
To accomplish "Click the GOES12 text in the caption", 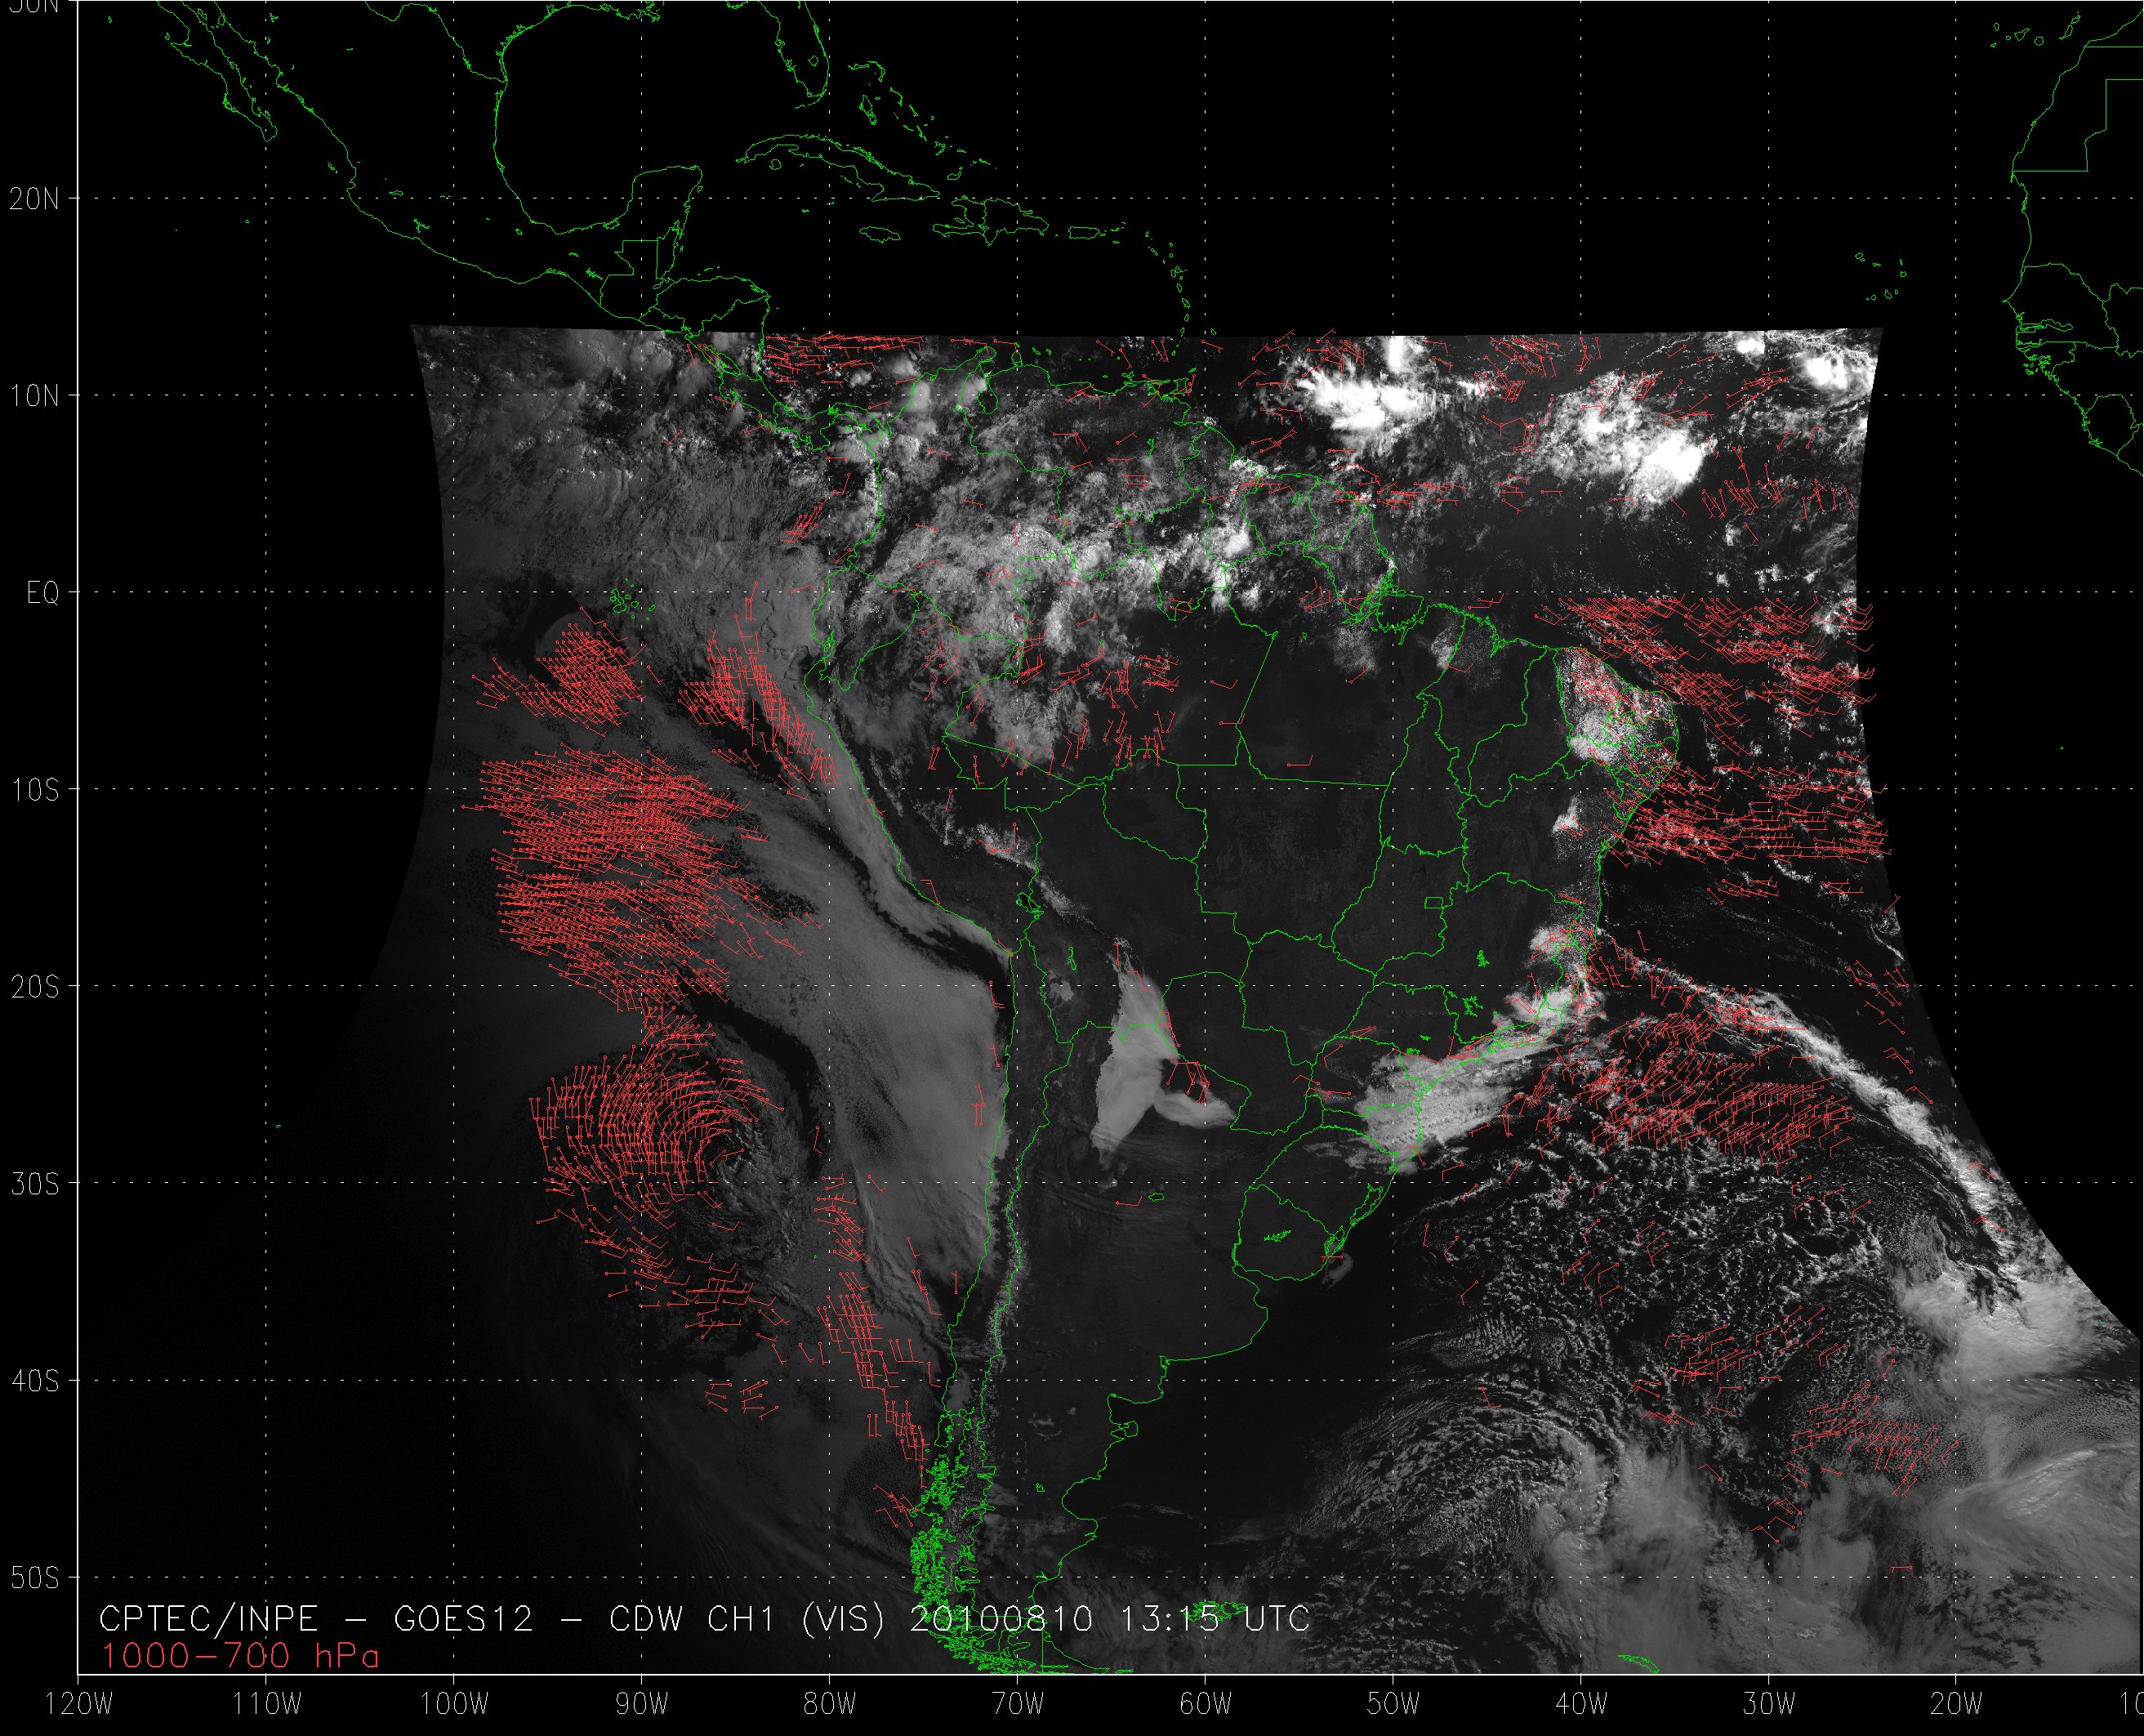I will click(x=464, y=1618).
